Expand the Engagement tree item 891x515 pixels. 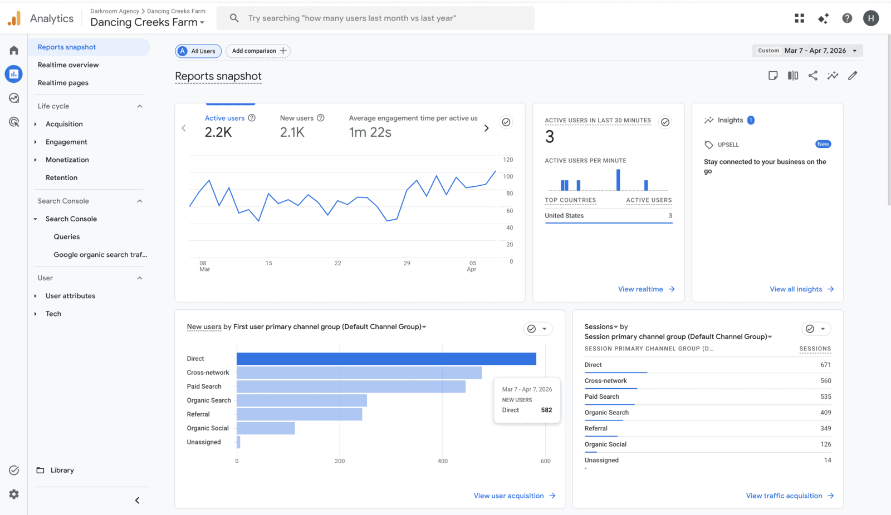pyautogui.click(x=35, y=142)
